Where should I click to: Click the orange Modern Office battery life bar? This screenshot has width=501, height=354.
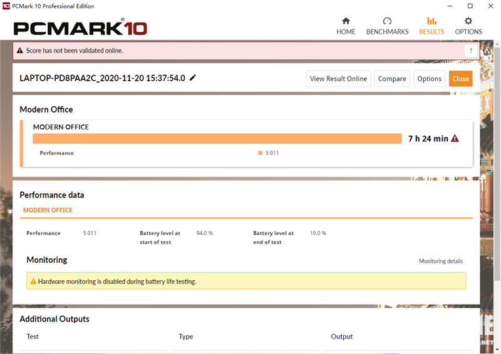(217, 139)
